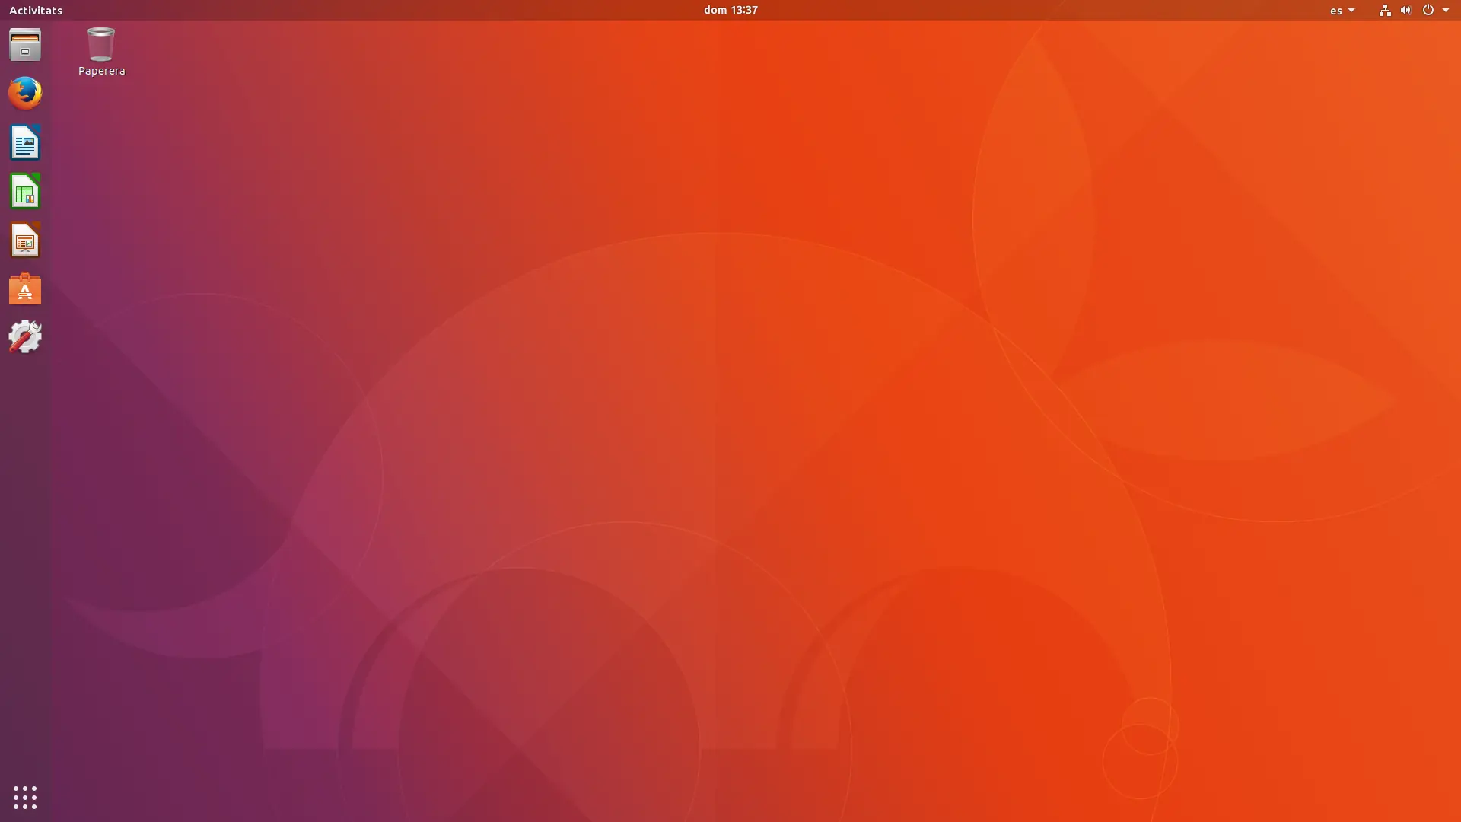Launch LibreOffice Impress presentation icon
The width and height of the screenshot is (1461, 822).
[25, 241]
